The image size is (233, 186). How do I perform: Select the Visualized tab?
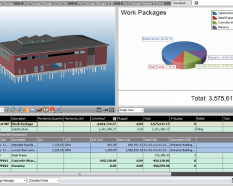[181, 3]
